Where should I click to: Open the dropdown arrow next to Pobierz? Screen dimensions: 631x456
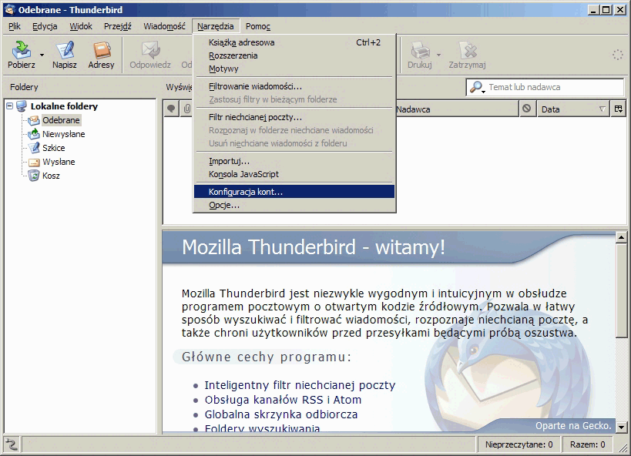(42, 55)
